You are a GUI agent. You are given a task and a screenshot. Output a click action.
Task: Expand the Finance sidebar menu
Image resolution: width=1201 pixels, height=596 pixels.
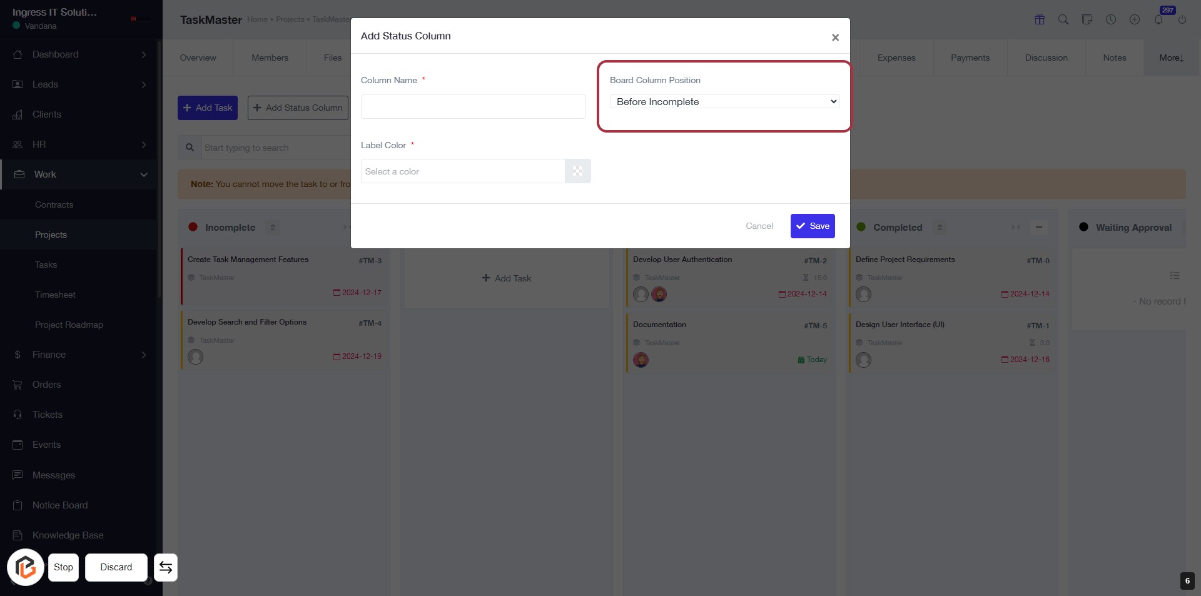coord(144,355)
